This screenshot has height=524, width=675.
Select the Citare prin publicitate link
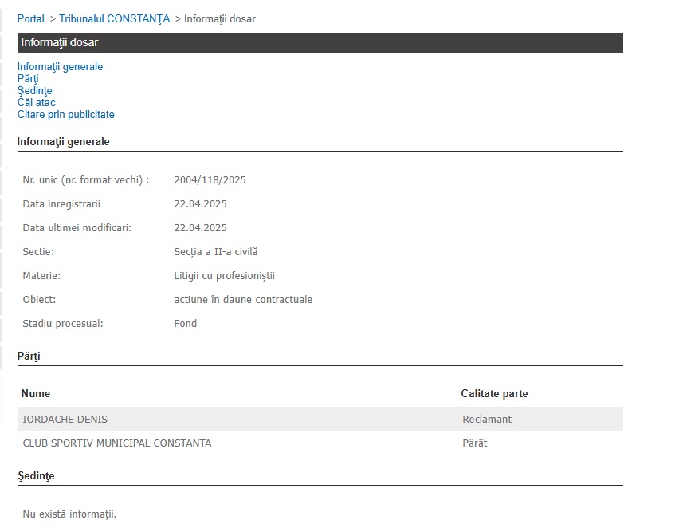click(x=65, y=115)
